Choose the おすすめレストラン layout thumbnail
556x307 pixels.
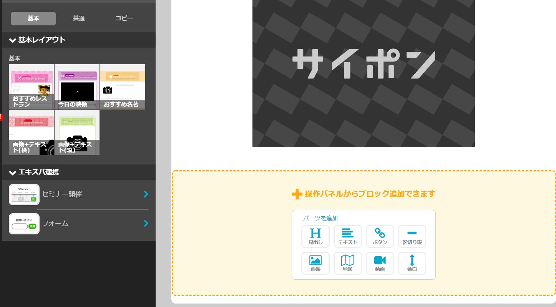pyautogui.click(x=32, y=87)
